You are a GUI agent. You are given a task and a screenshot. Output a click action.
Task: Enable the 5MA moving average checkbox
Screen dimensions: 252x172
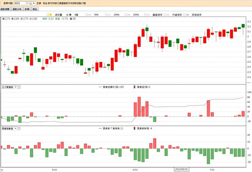coord(87,15)
